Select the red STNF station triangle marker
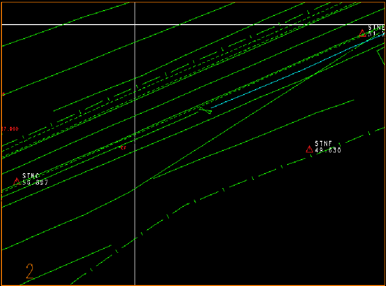Image resolution: width=386 pixels, height=286 pixels. pos(309,149)
